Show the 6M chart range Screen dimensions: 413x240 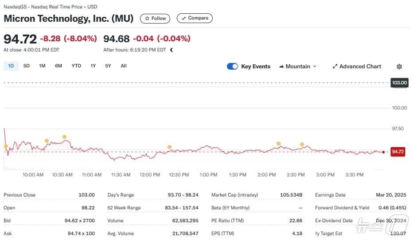coord(58,66)
